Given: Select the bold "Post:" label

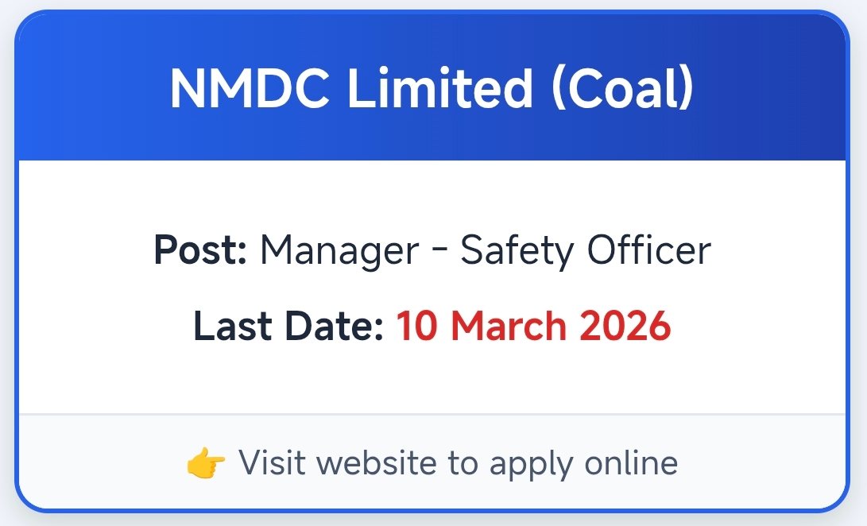Looking at the screenshot, I should (x=200, y=250).
